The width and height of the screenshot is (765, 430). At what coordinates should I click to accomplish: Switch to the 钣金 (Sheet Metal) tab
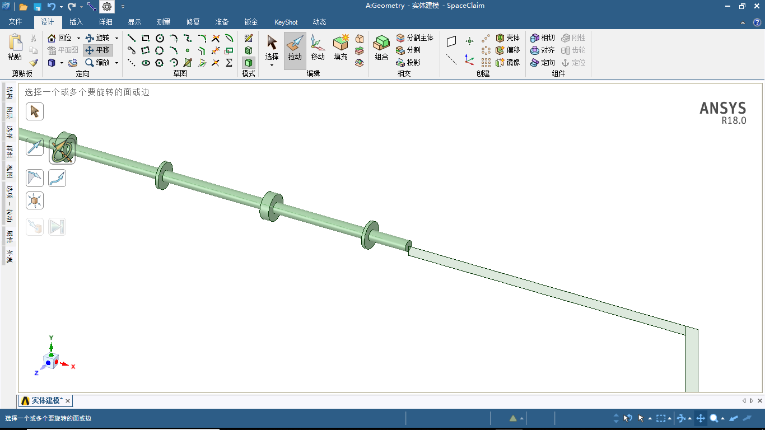pyautogui.click(x=251, y=22)
